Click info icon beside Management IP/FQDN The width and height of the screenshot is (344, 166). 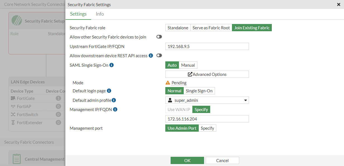(115, 109)
